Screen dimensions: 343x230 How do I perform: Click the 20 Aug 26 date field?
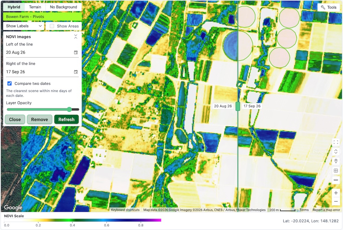42,52
